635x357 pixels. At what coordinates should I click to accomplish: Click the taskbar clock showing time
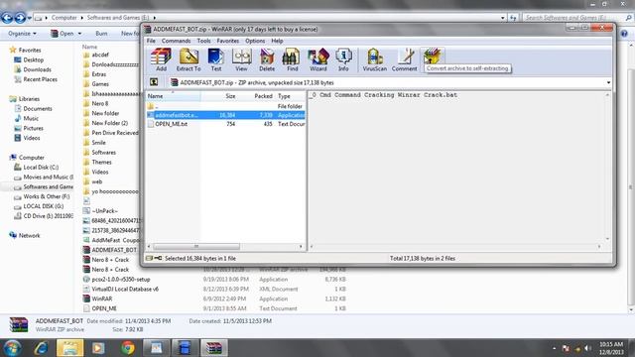[611, 348]
